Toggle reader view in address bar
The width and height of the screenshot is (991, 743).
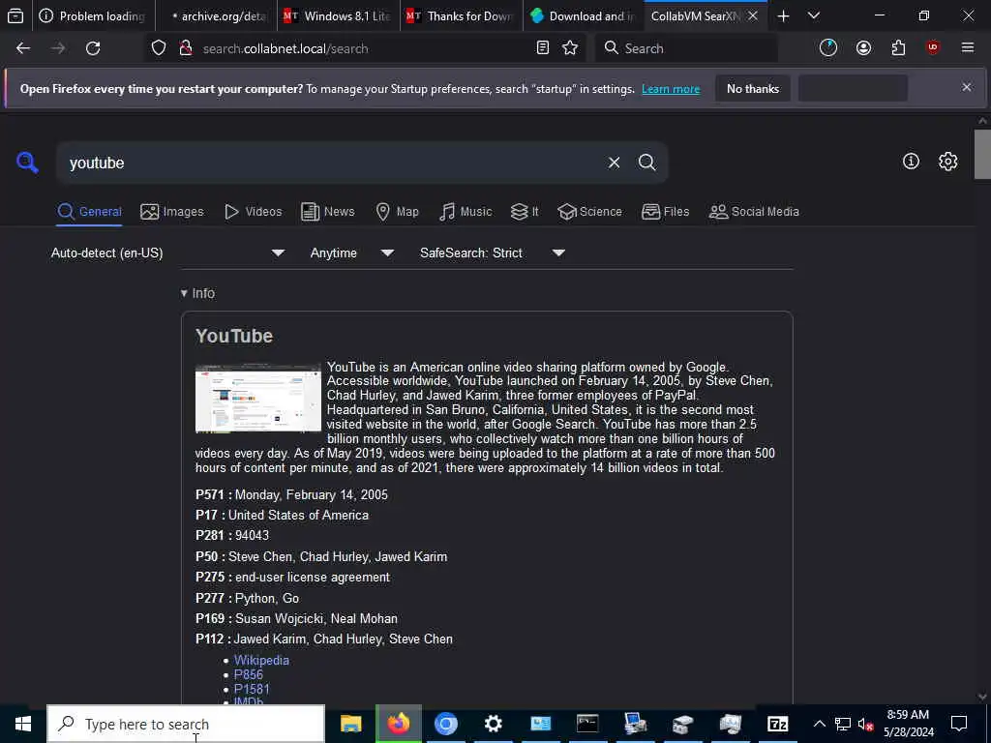tap(542, 48)
